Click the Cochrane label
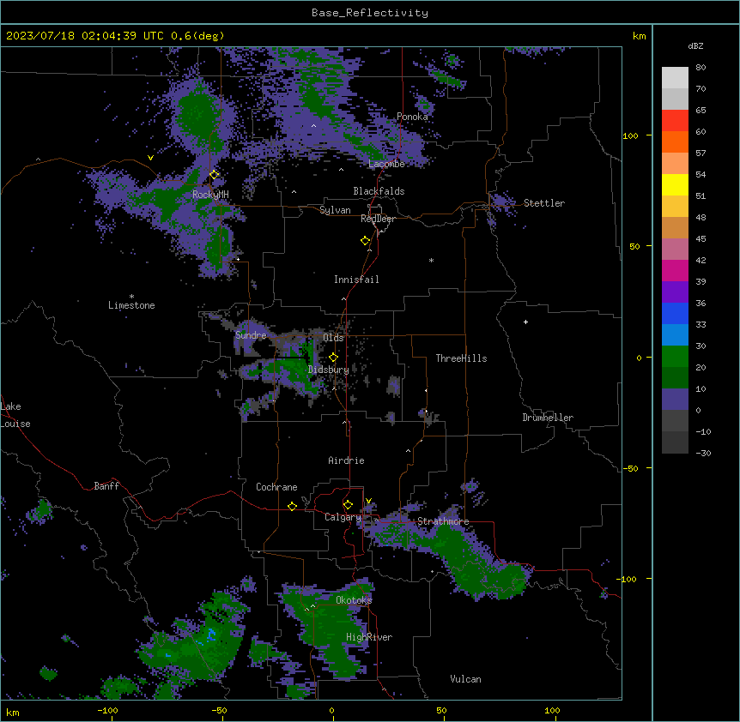Image resolution: width=740 pixels, height=722 pixels. point(276,487)
